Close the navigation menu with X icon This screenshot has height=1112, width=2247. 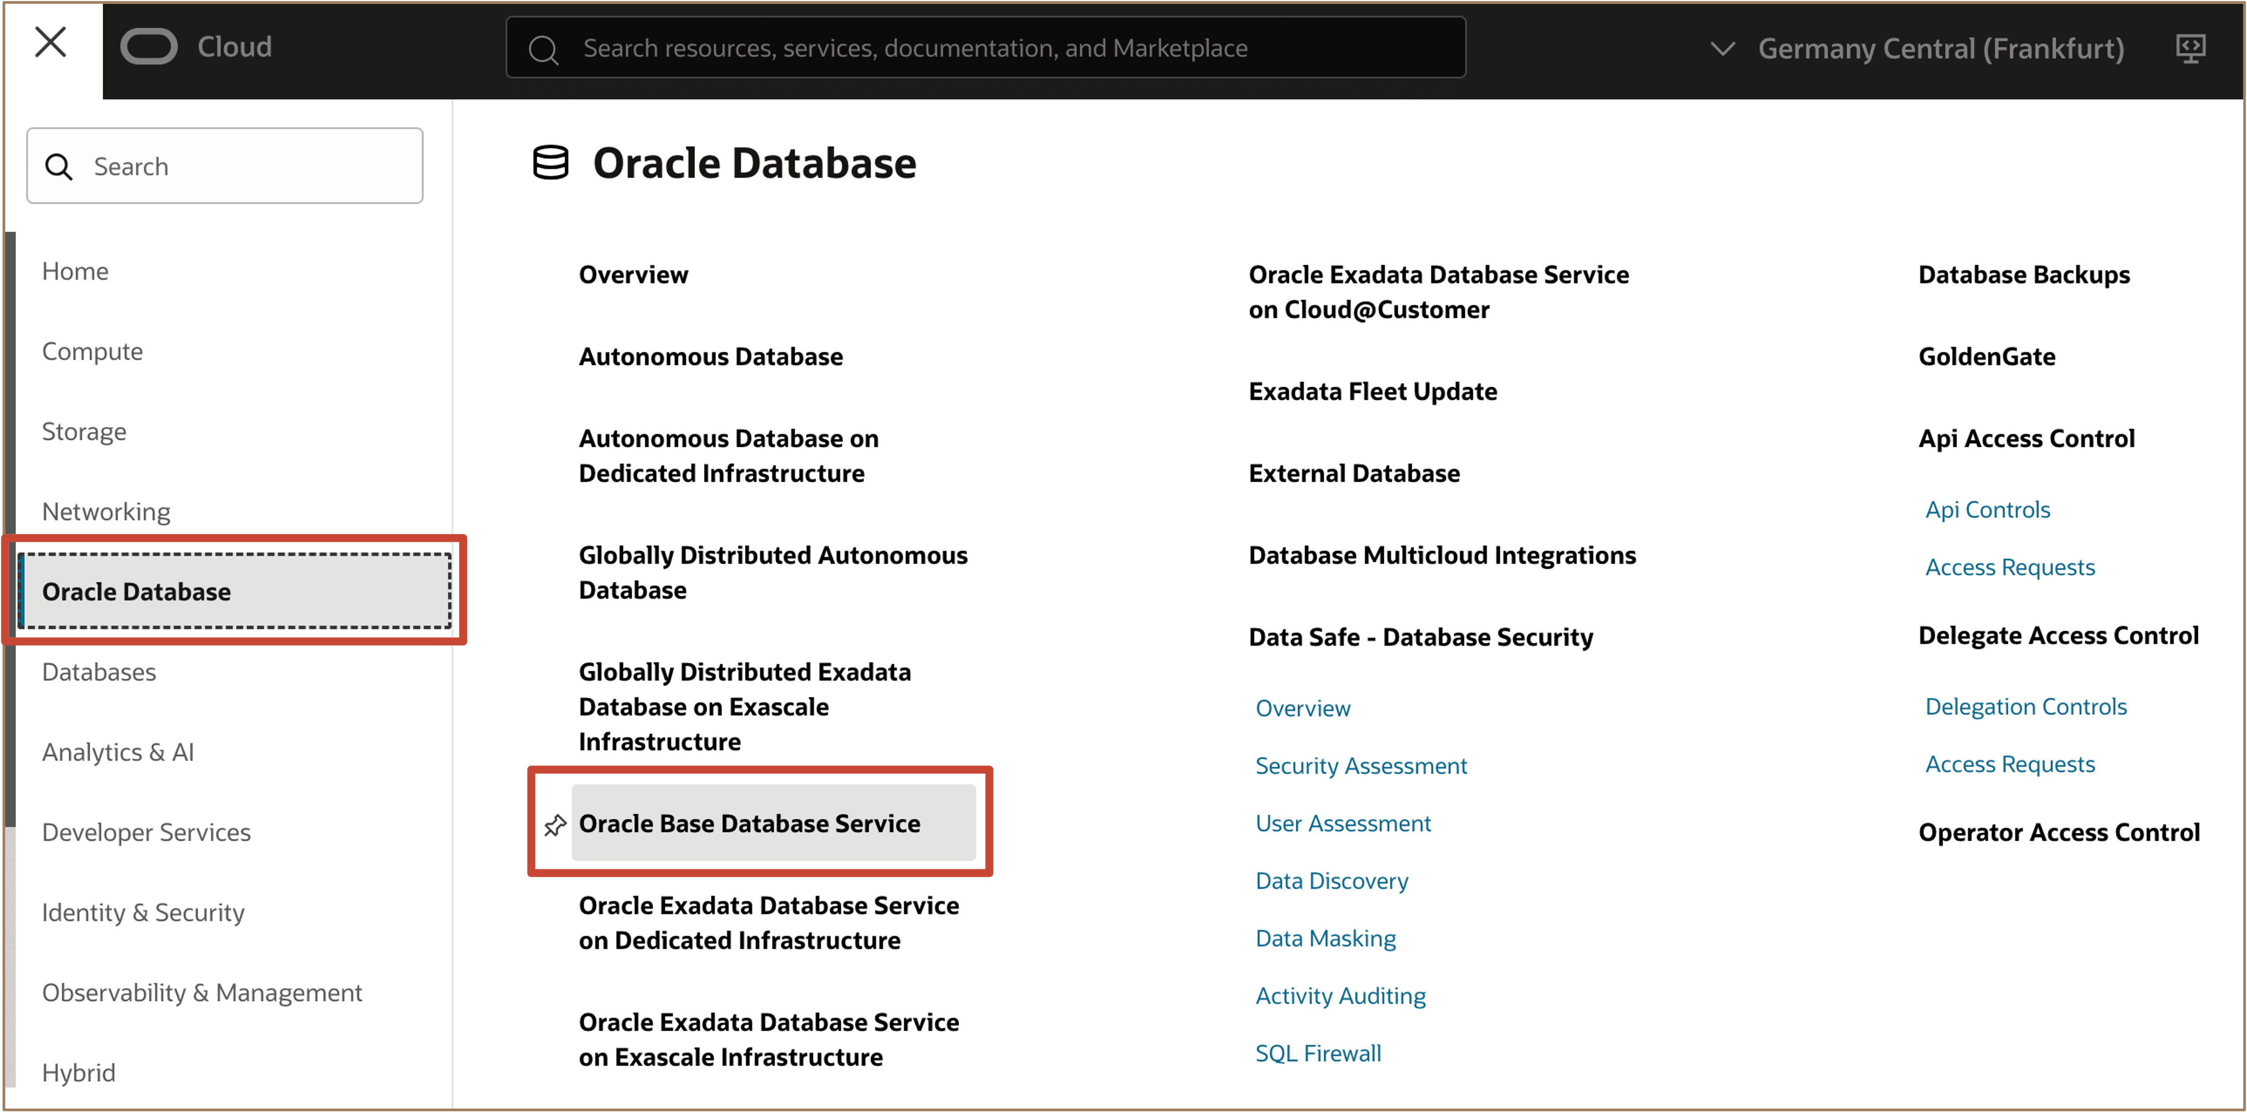50,42
